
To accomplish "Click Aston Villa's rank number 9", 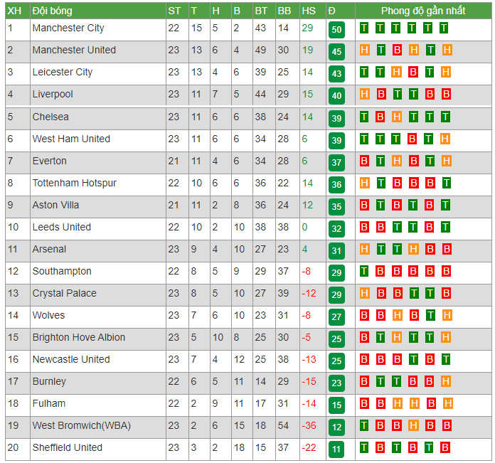I will [x=11, y=205].
